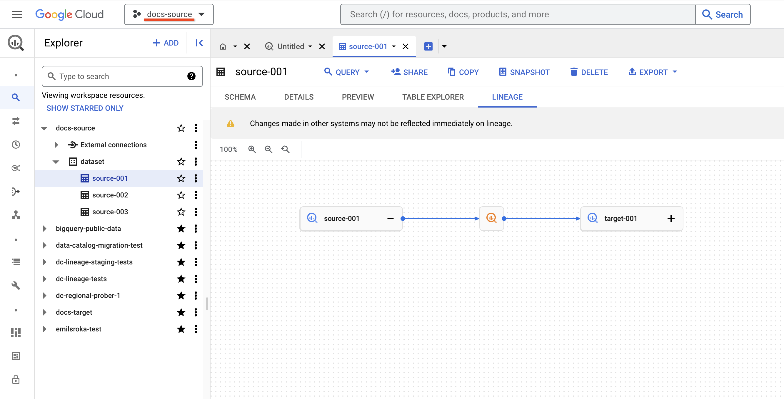784x399 pixels.
Task: Click the search magnifier icon in Explorer
Action: point(52,76)
